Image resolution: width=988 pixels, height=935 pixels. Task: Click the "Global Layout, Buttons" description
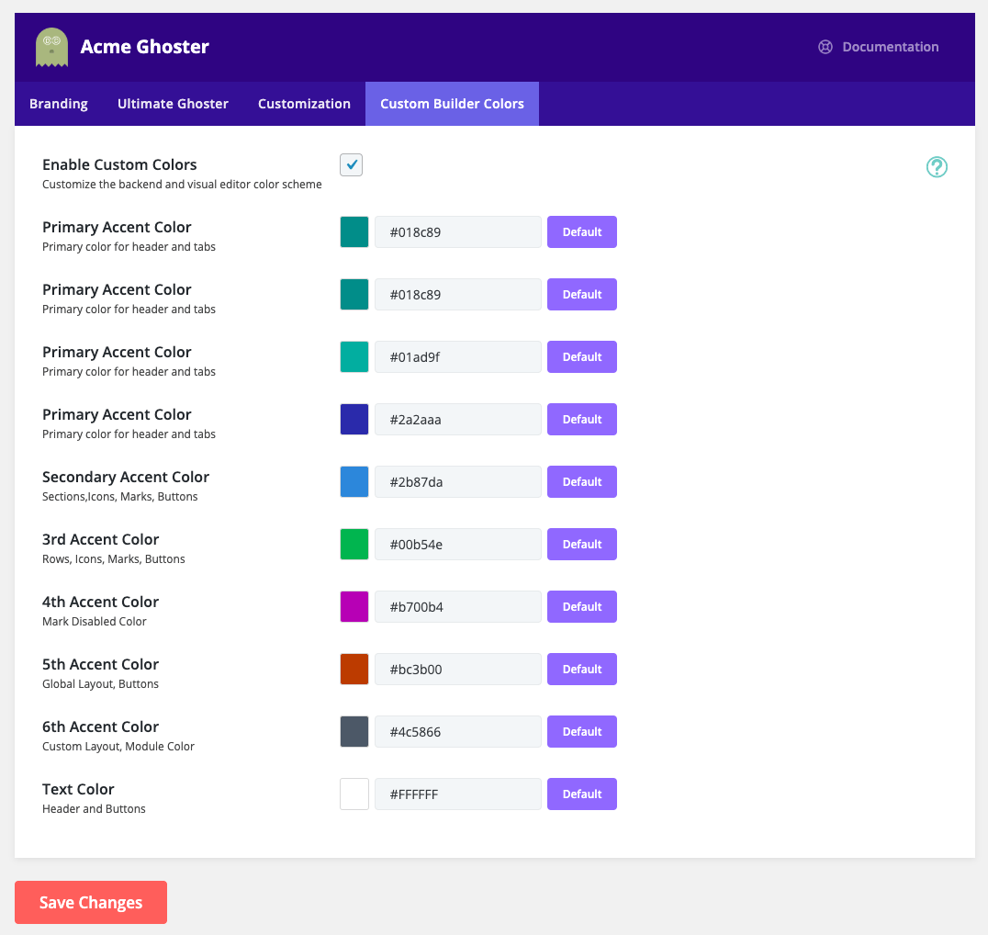100,684
